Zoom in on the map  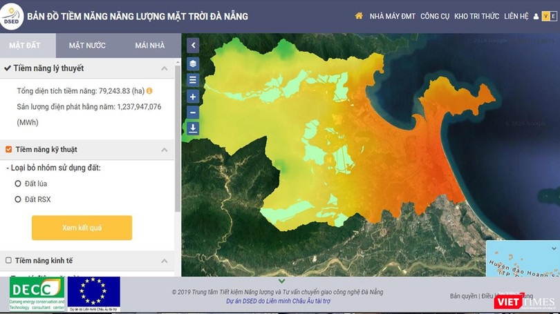(x=193, y=97)
